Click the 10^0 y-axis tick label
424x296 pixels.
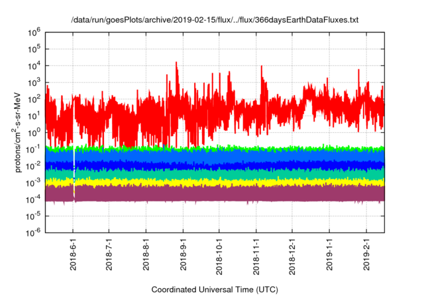pyautogui.click(x=34, y=133)
